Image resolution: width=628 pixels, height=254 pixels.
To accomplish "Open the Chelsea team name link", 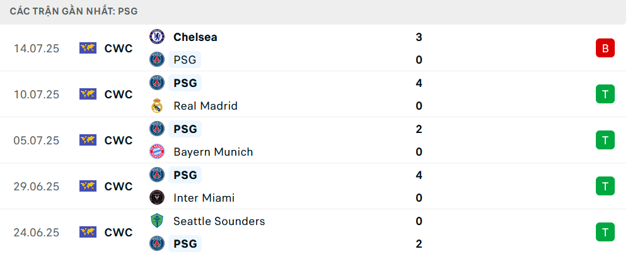I will [x=195, y=37].
